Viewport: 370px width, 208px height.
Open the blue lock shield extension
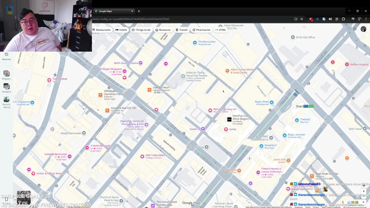click(x=324, y=19)
